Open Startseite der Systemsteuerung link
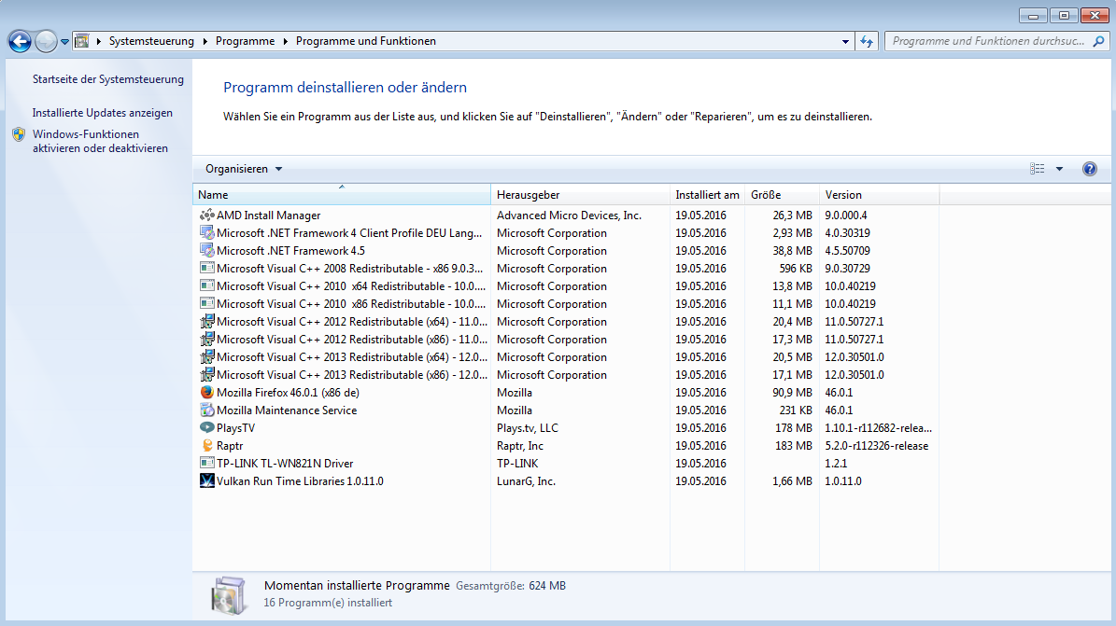1116x626 pixels. [x=108, y=79]
